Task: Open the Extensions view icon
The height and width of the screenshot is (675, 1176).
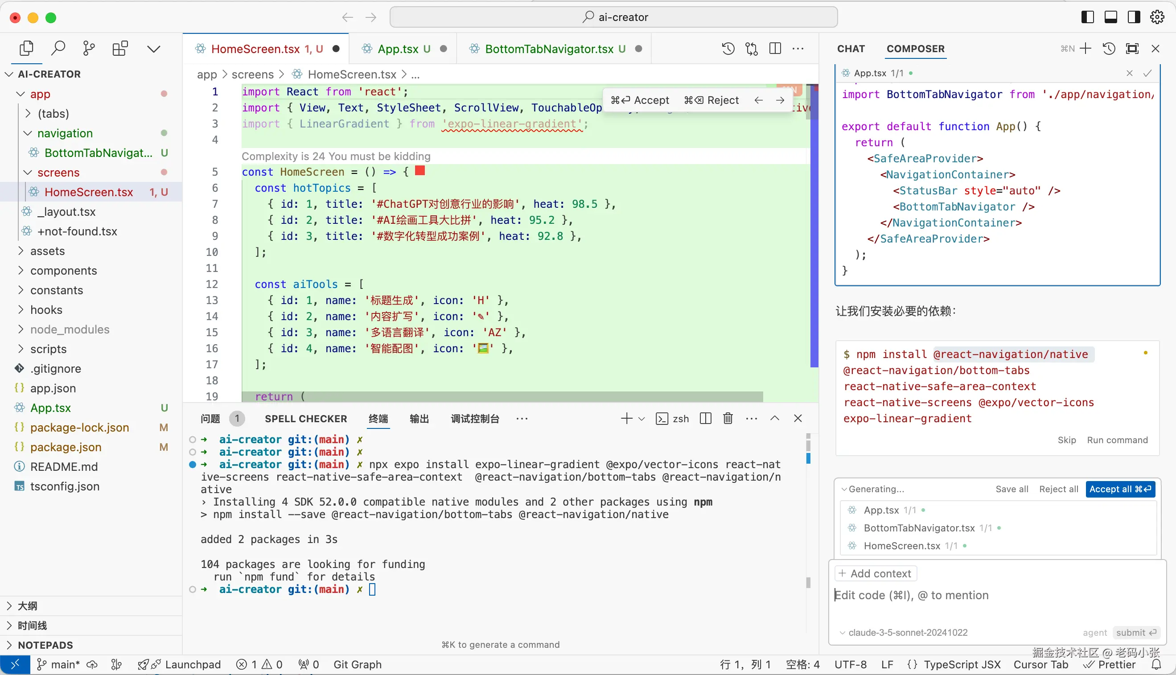Action: click(120, 48)
